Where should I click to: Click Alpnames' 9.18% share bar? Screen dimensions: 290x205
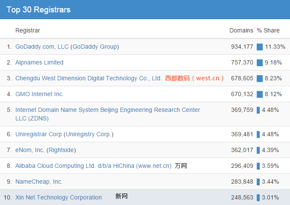tap(260, 62)
